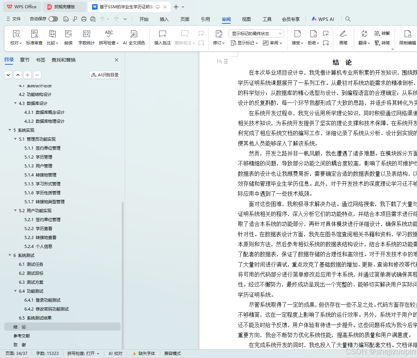Enable 限制编辑 restrict editing

point(407,37)
